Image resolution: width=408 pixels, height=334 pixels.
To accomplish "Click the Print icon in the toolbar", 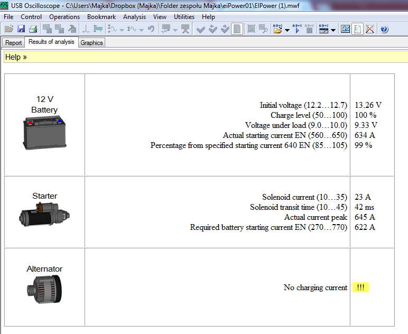I will [33, 30].
